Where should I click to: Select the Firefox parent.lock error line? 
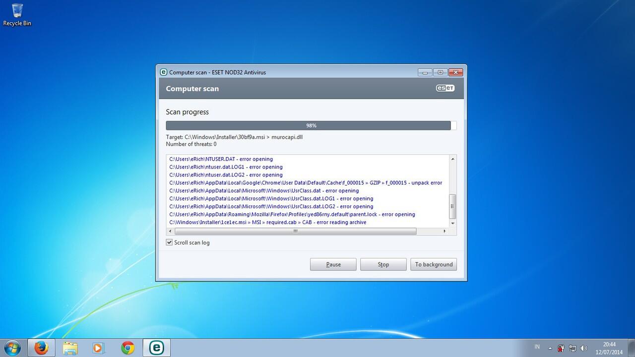[292, 215]
